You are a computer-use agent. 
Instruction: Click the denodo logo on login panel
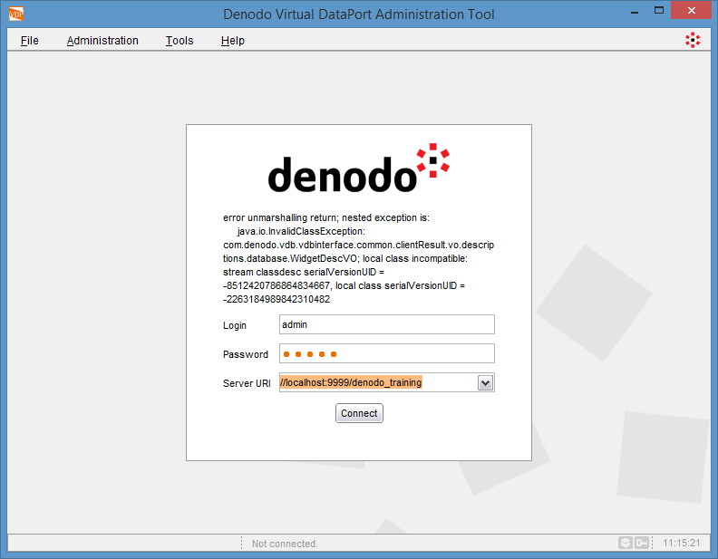click(x=358, y=168)
